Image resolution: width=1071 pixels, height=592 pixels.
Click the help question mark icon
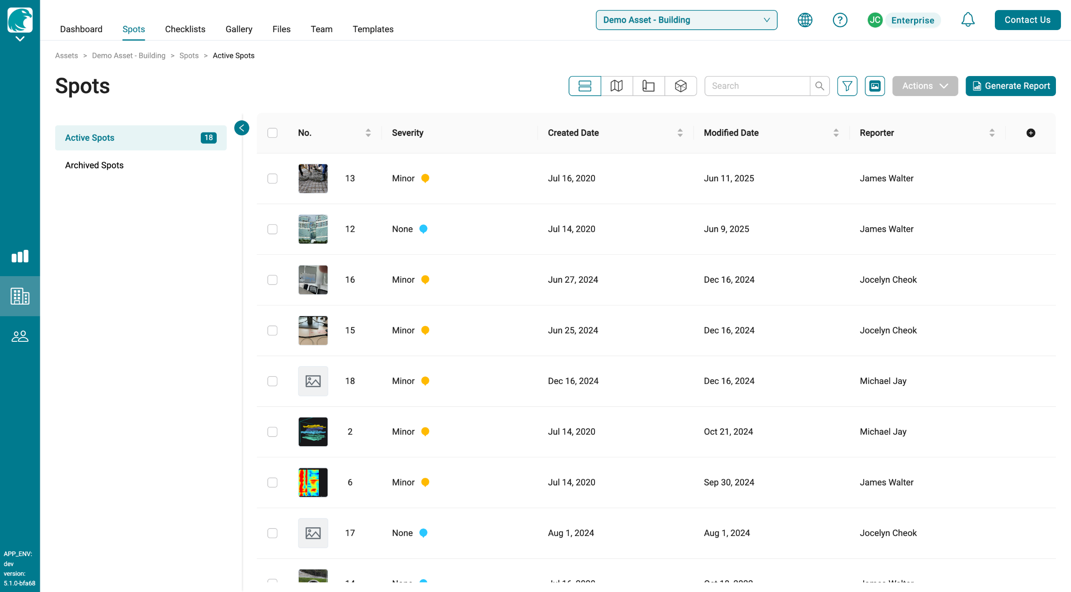pyautogui.click(x=840, y=20)
